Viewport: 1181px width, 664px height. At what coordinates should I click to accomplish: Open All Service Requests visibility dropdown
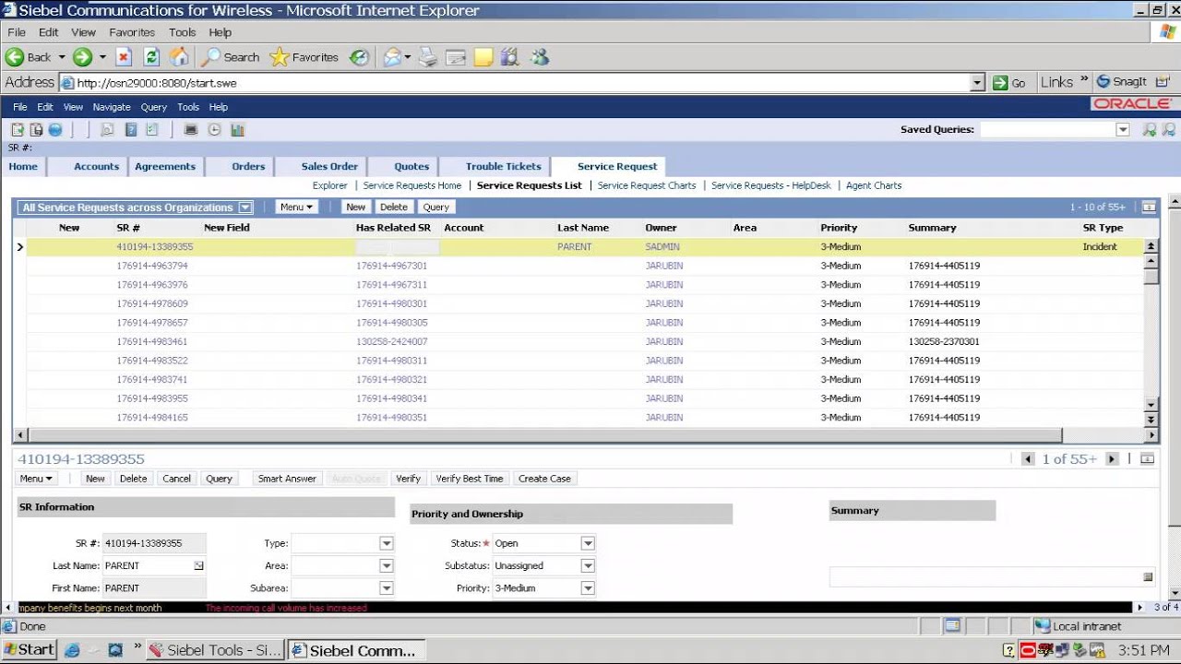[x=245, y=207]
